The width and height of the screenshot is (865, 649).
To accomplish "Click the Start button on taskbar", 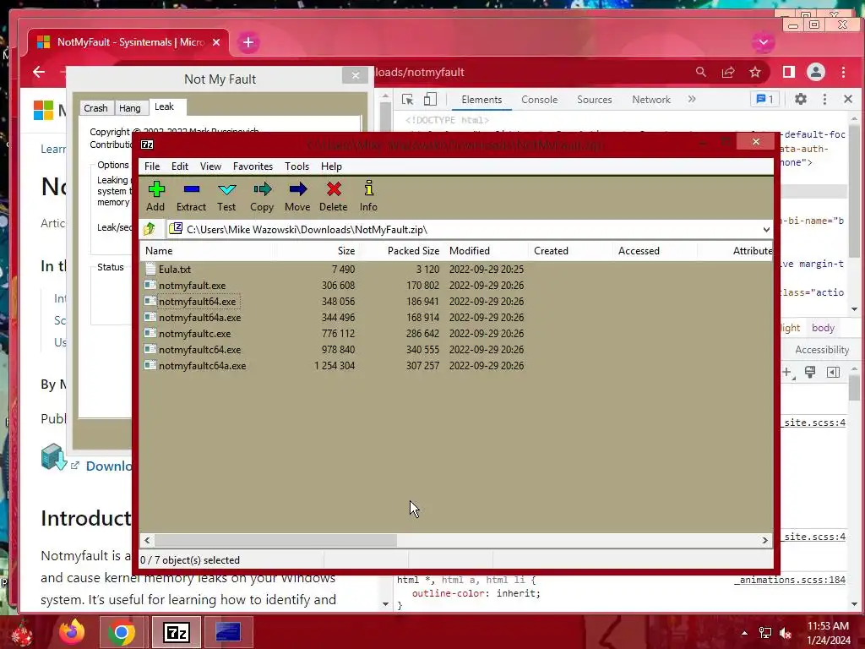I will click(x=21, y=633).
